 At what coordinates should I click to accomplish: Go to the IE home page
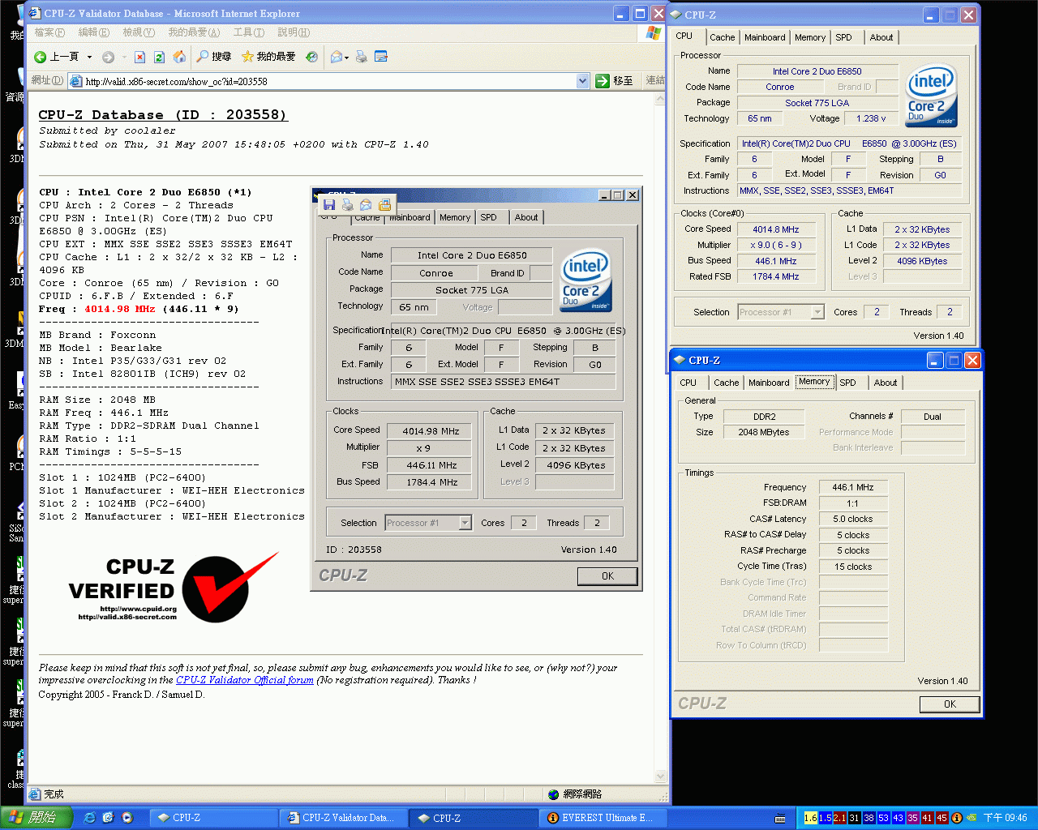tap(179, 57)
